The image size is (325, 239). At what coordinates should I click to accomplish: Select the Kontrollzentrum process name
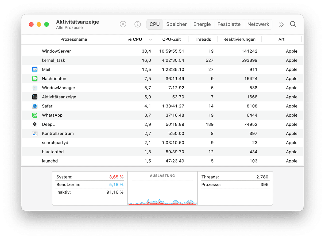[58, 133]
